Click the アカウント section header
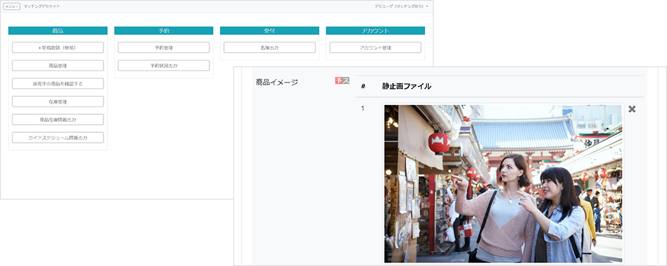667x266 pixels. (x=375, y=31)
